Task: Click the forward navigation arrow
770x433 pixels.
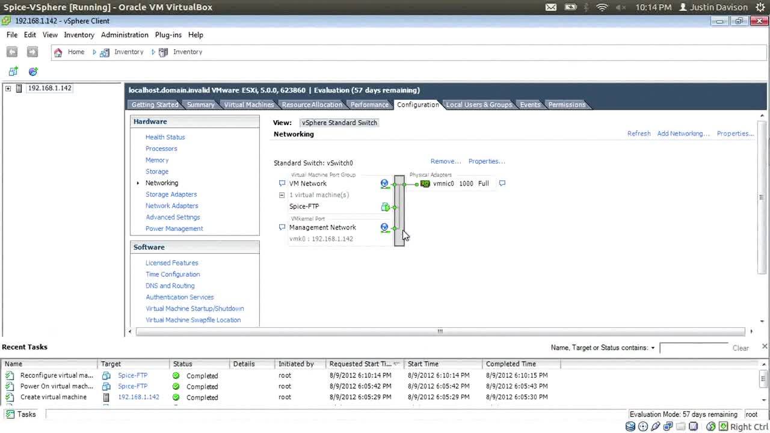Action: [32, 52]
